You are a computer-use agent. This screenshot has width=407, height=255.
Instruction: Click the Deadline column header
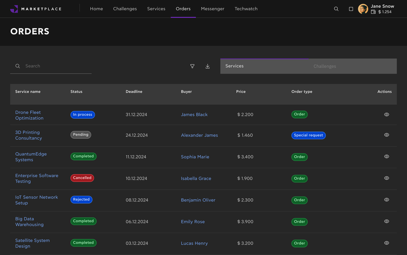[134, 92]
